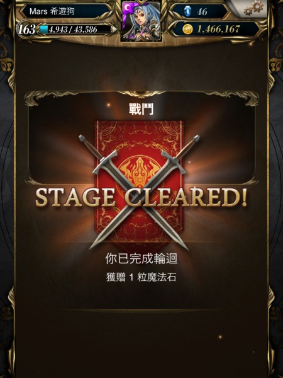Tap the level 163 badge
The image size is (283, 378).
(x=26, y=30)
